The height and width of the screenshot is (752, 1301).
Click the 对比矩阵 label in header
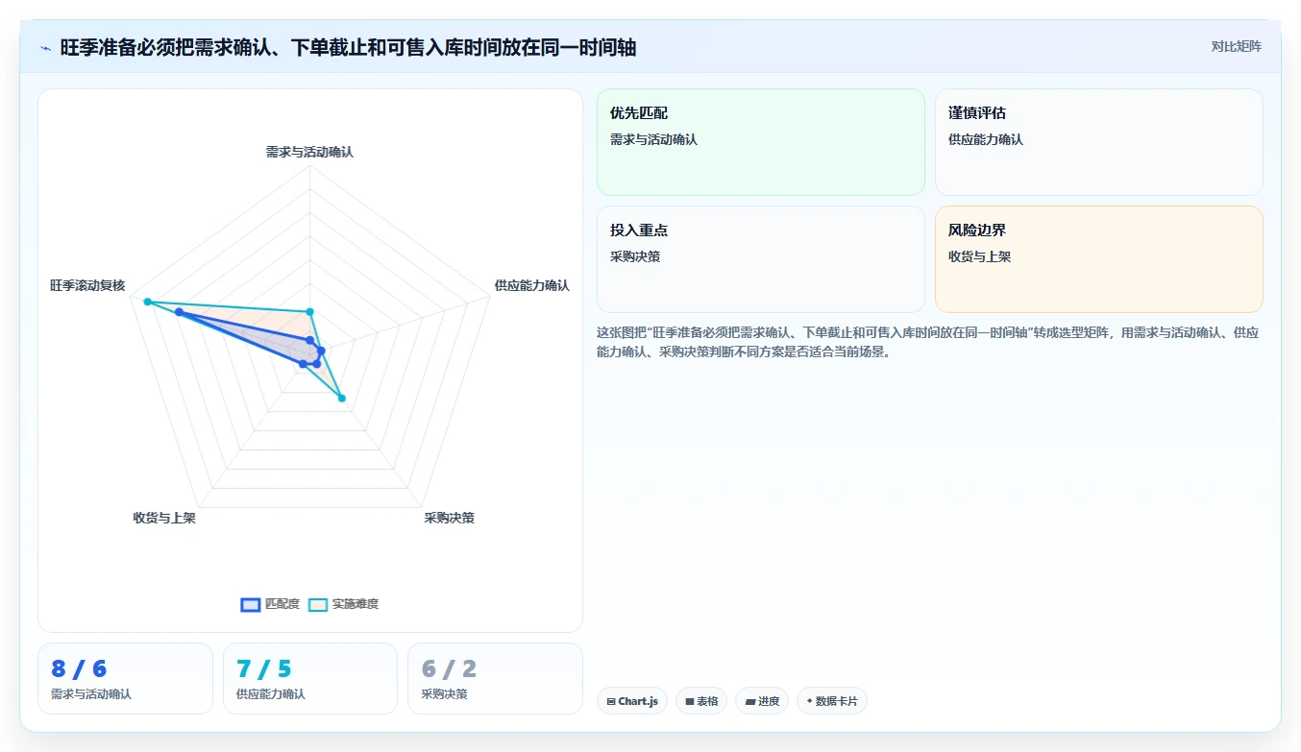tap(1236, 46)
